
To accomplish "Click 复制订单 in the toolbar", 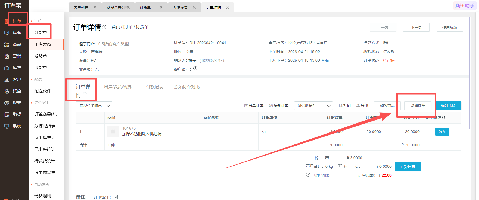I will pyautogui.click(x=279, y=106).
